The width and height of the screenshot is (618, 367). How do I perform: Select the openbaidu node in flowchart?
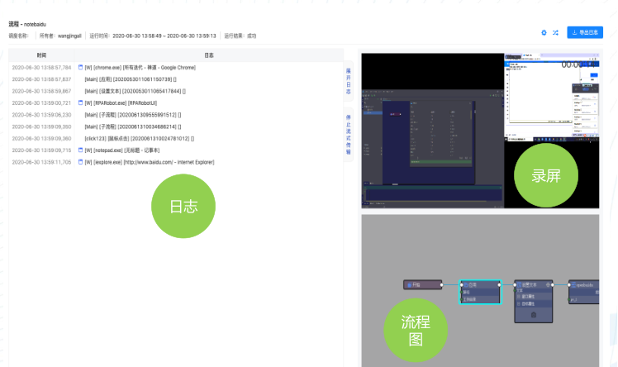tap(584, 284)
